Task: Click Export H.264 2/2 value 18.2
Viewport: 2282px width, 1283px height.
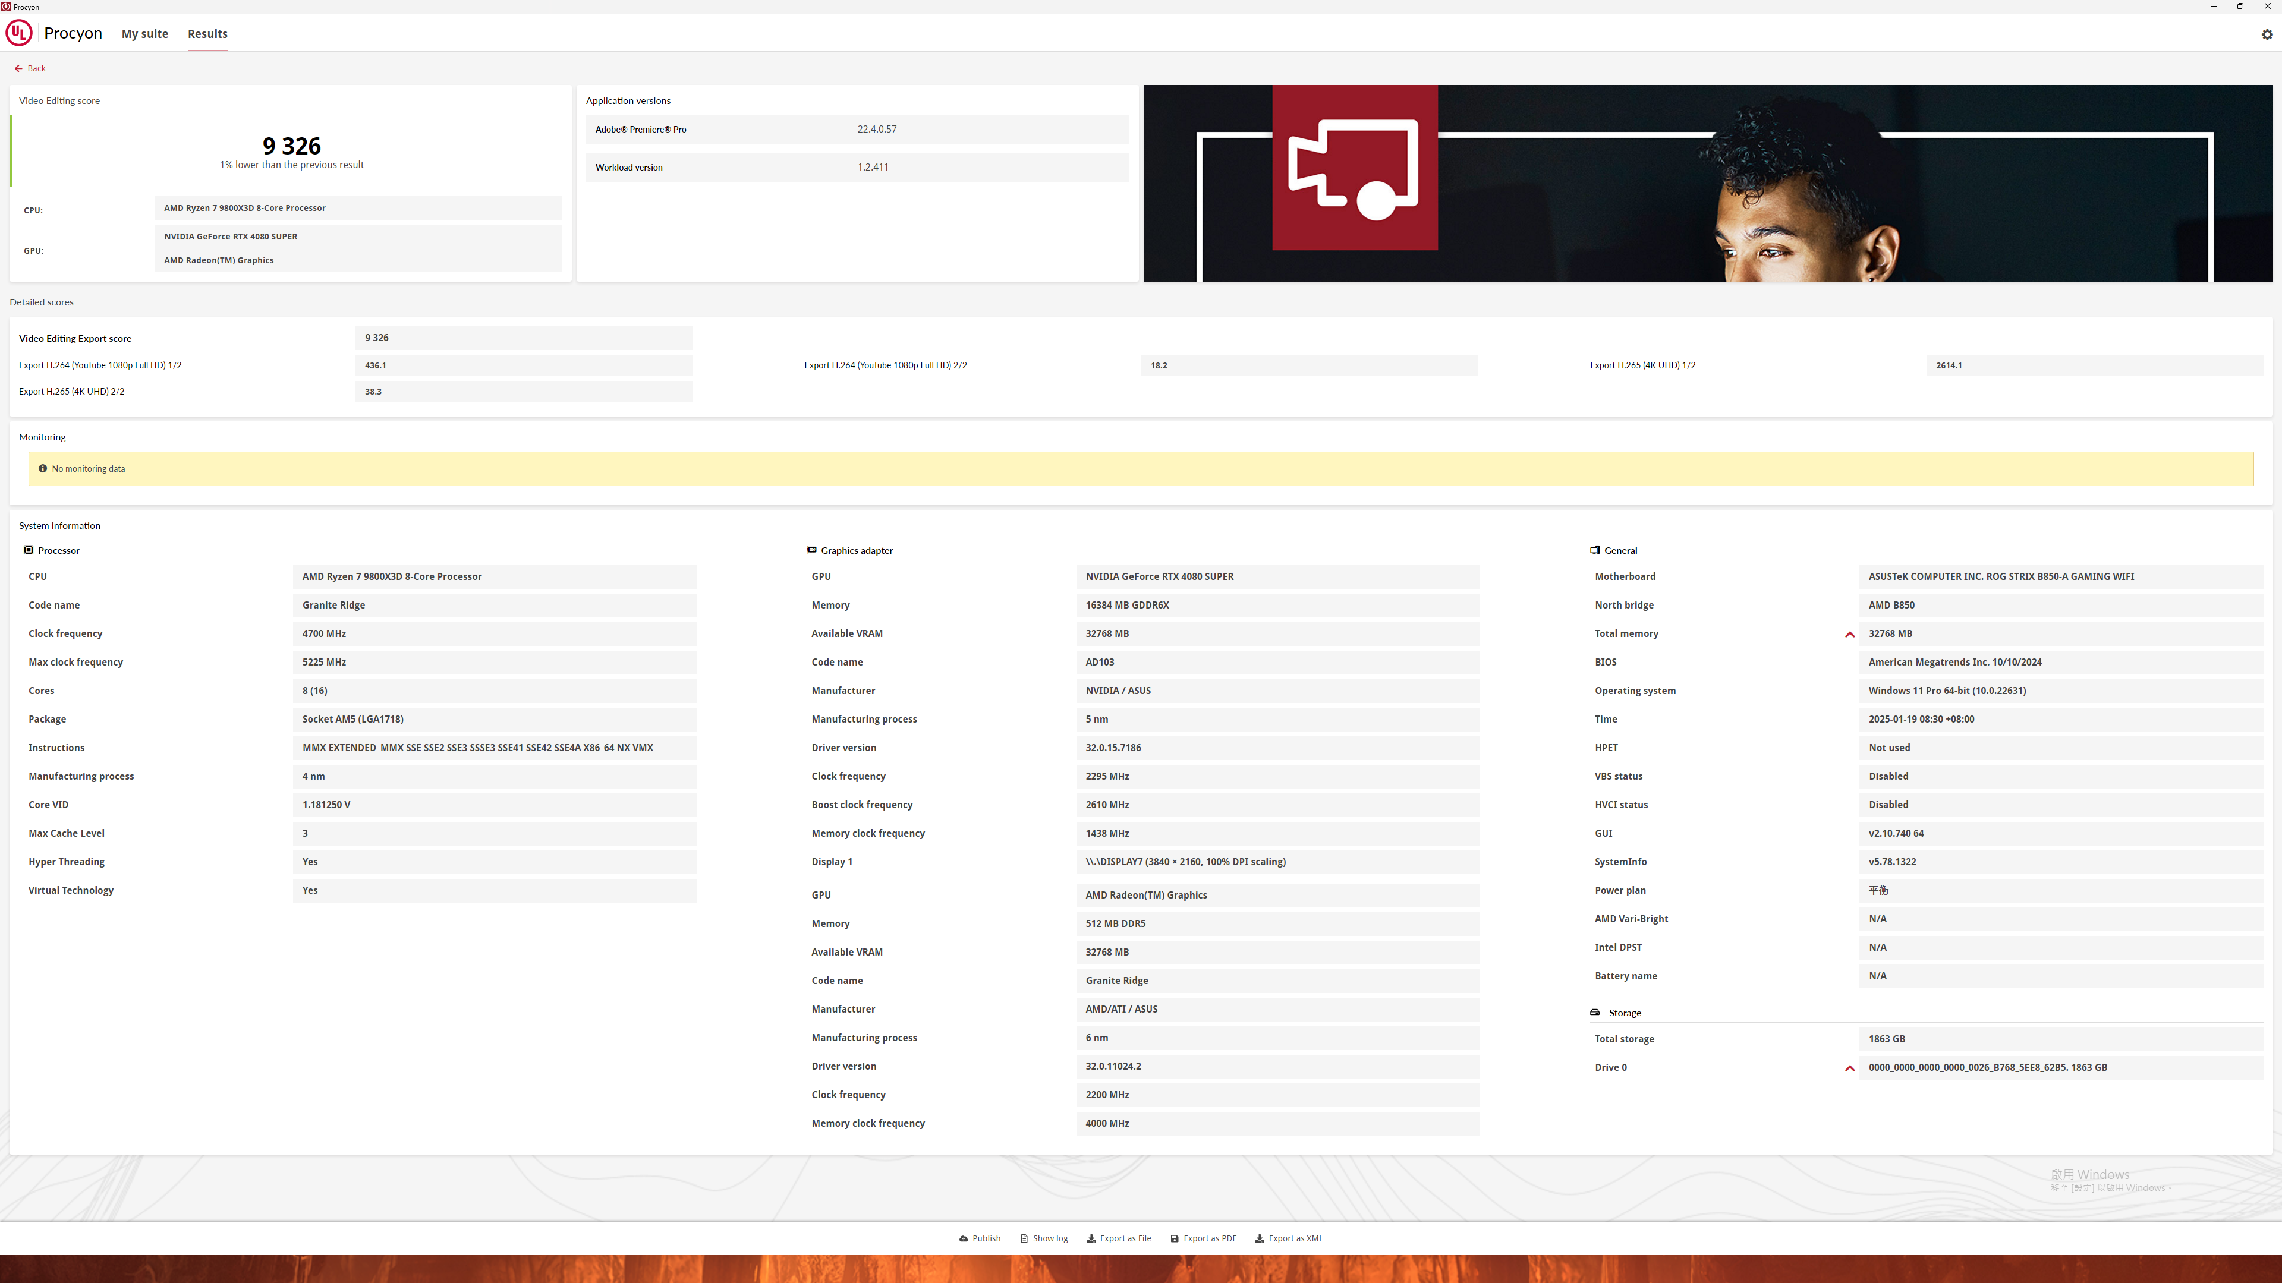Action: tap(1308, 365)
